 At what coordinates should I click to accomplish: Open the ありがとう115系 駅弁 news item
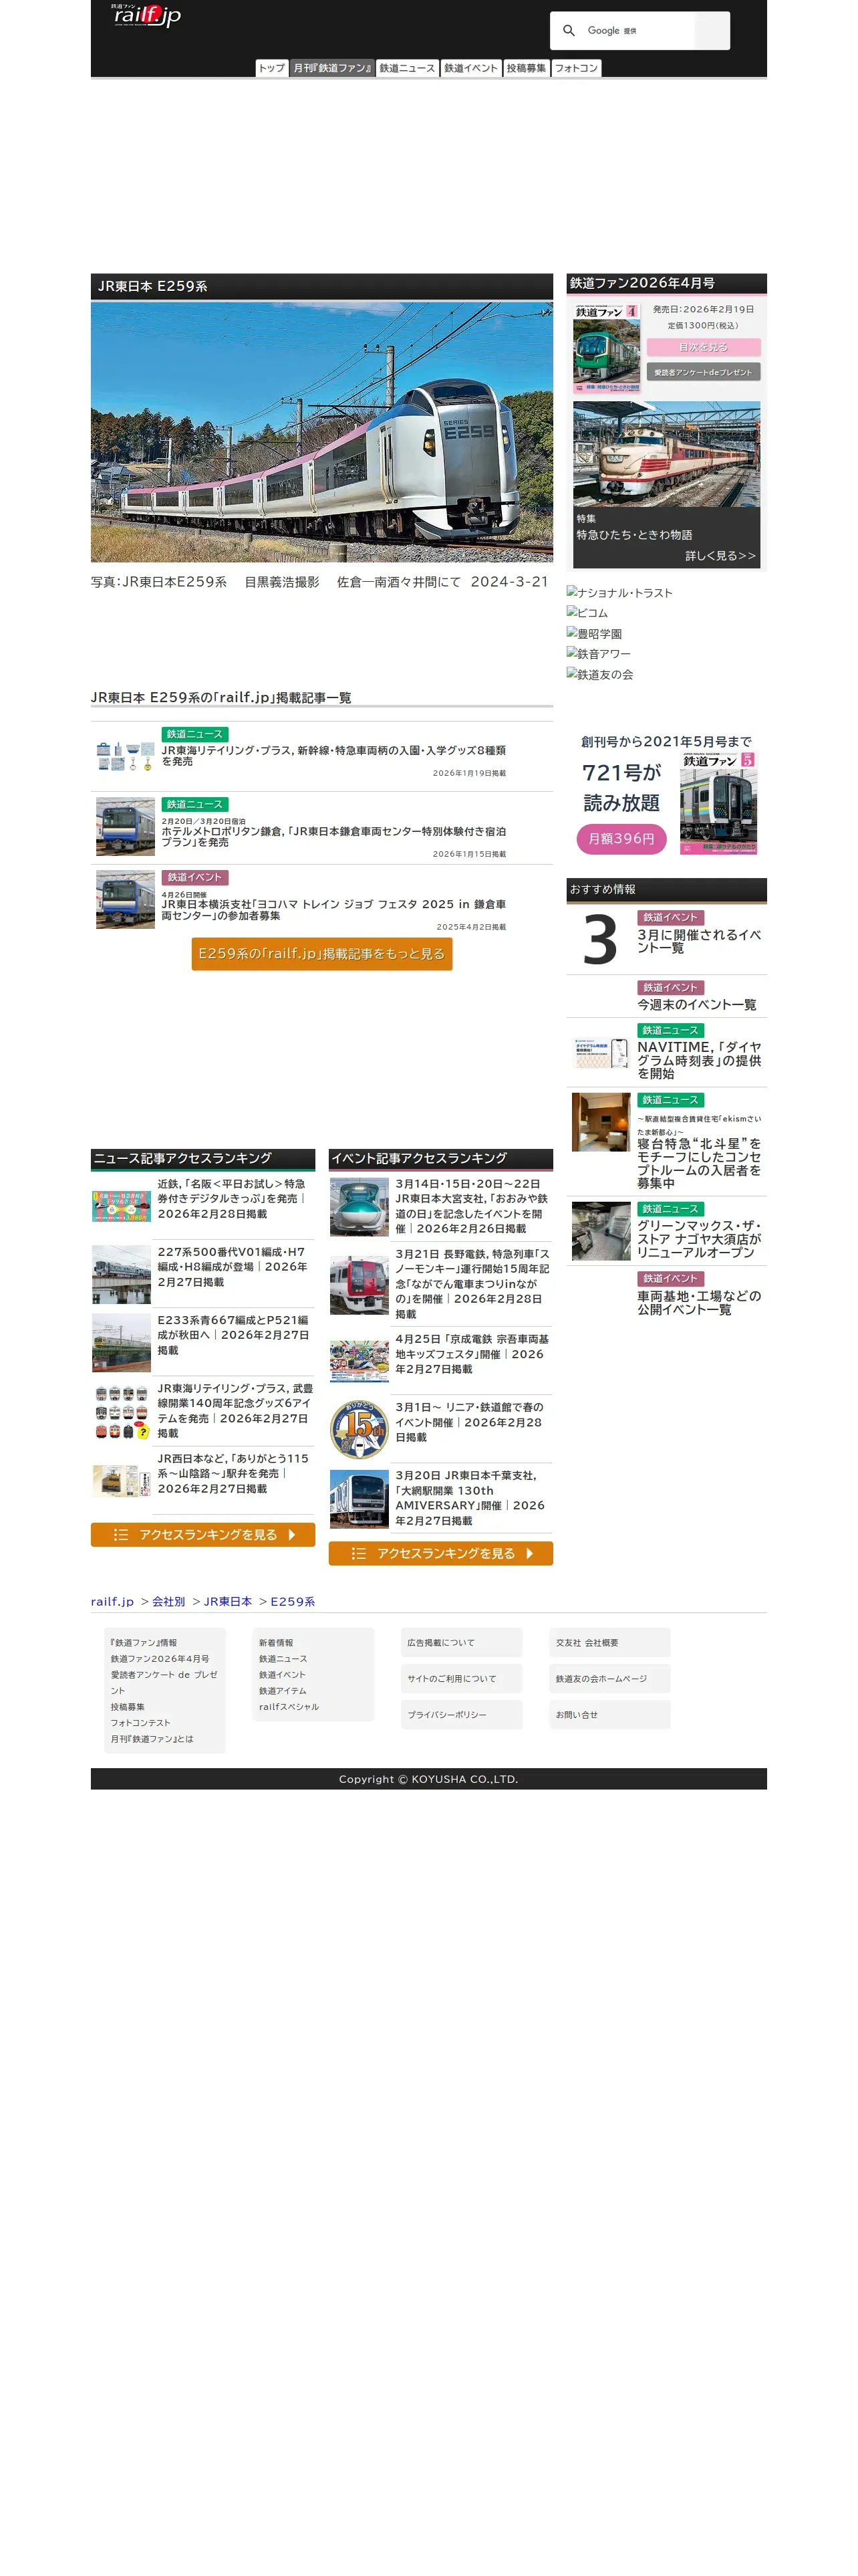pyautogui.click(x=234, y=1474)
